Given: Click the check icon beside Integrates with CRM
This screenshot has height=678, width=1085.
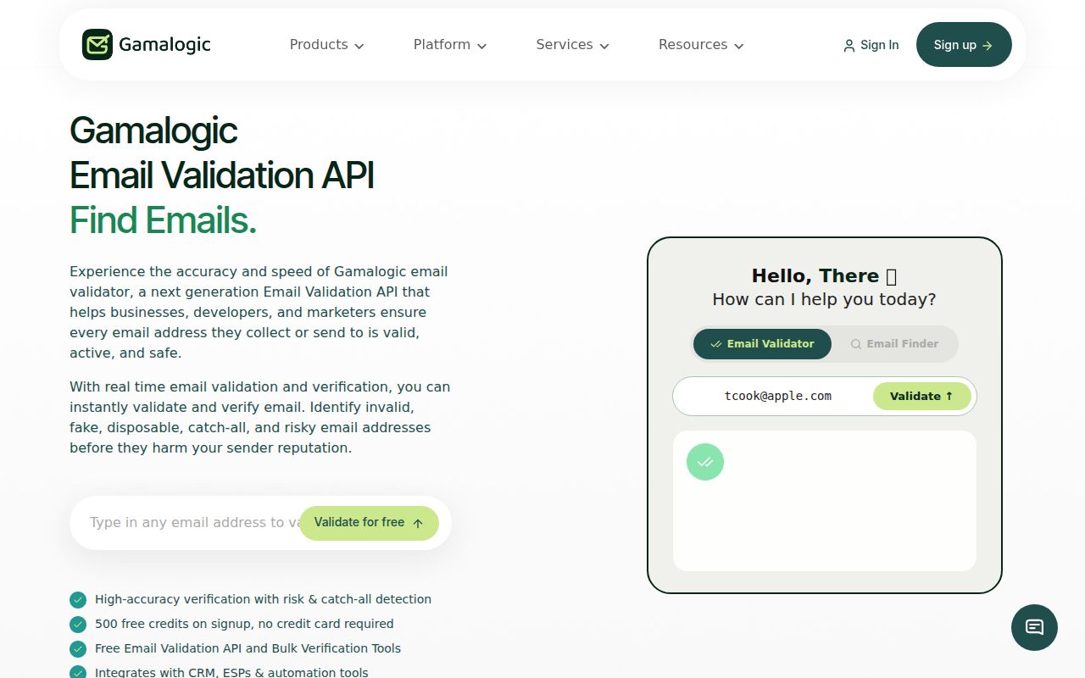Looking at the screenshot, I should tap(78, 673).
